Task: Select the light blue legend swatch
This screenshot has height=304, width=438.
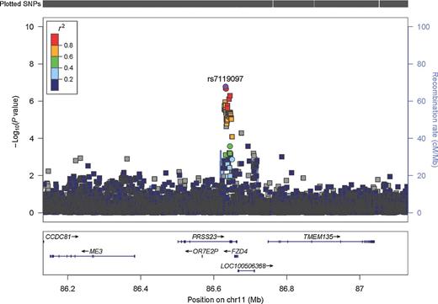Action: pyautogui.click(x=55, y=73)
